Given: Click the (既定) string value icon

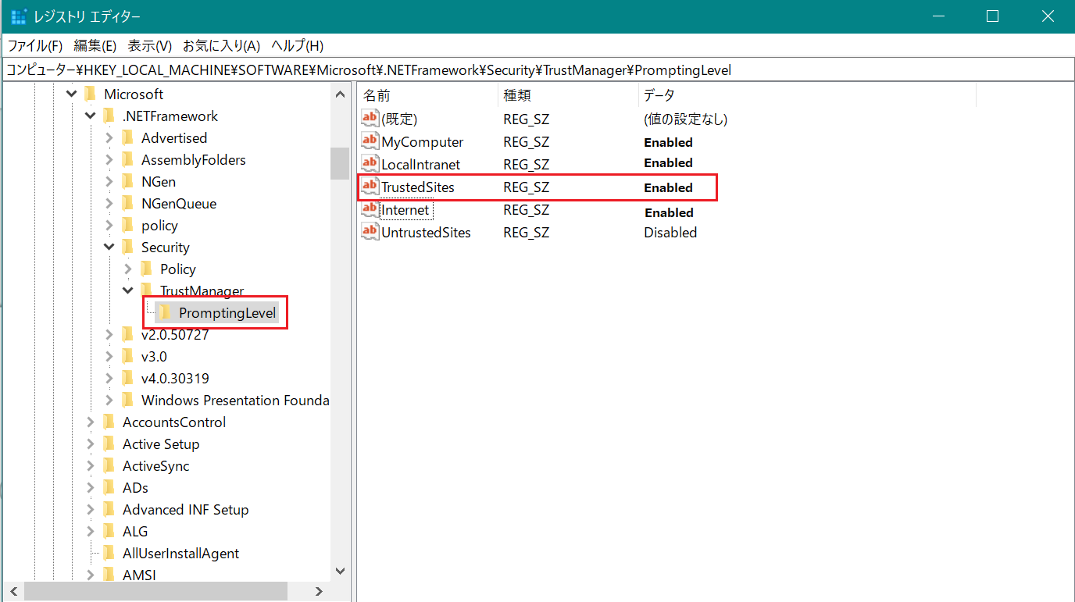Looking at the screenshot, I should coord(370,119).
